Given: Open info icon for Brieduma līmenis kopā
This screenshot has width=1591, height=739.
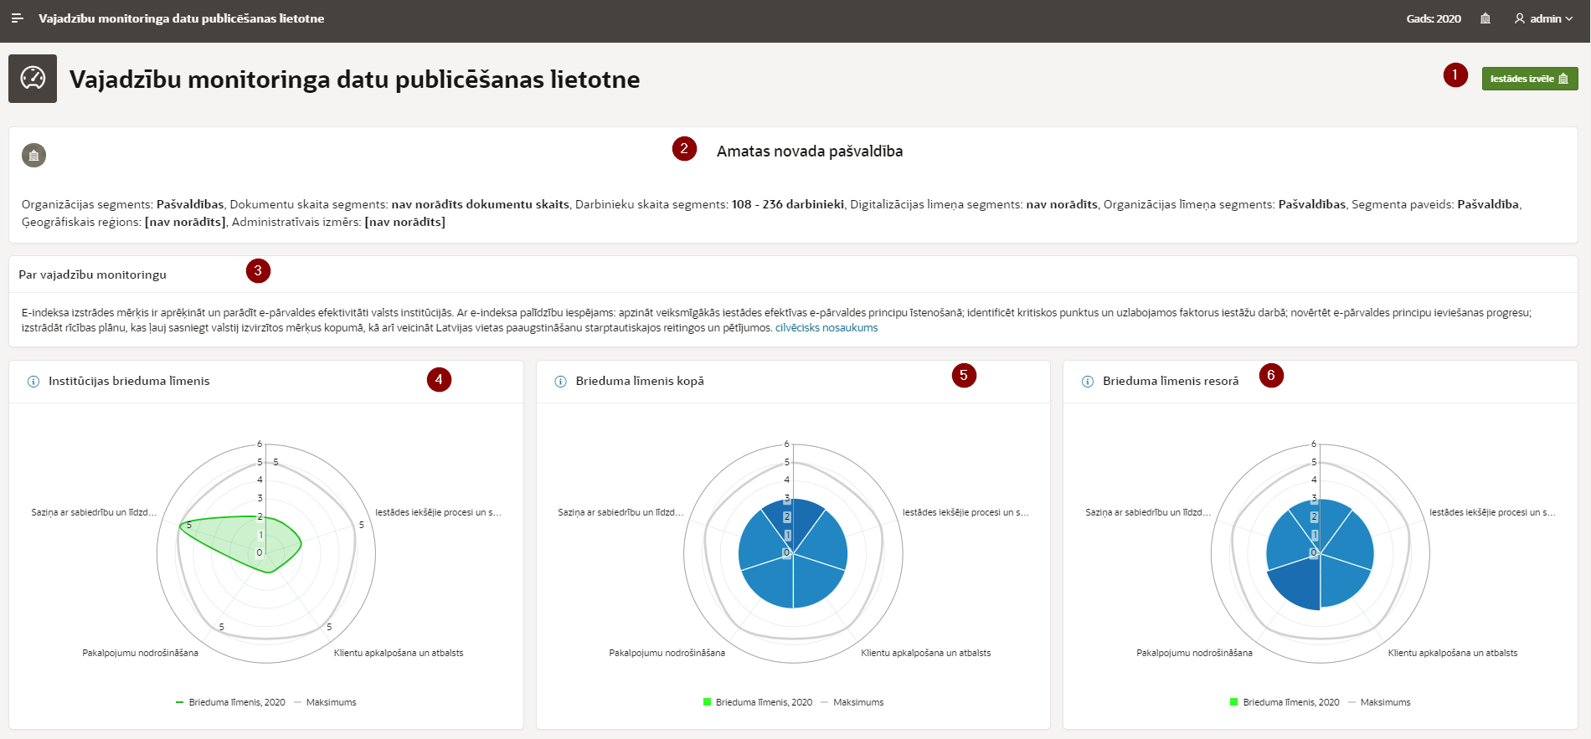Looking at the screenshot, I should [560, 382].
